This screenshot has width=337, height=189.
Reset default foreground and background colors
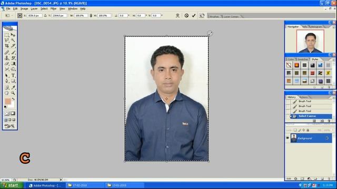[5, 107]
